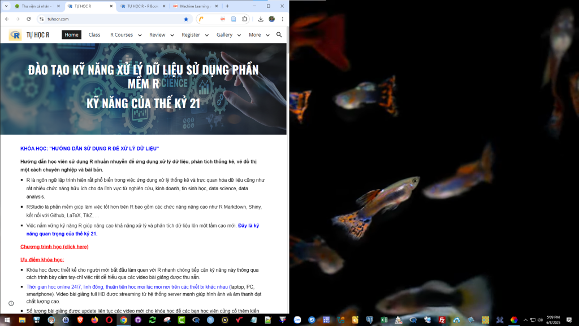The image size is (579, 326).
Task: Click the TỰ HỌC R site logo
Action: 15,35
